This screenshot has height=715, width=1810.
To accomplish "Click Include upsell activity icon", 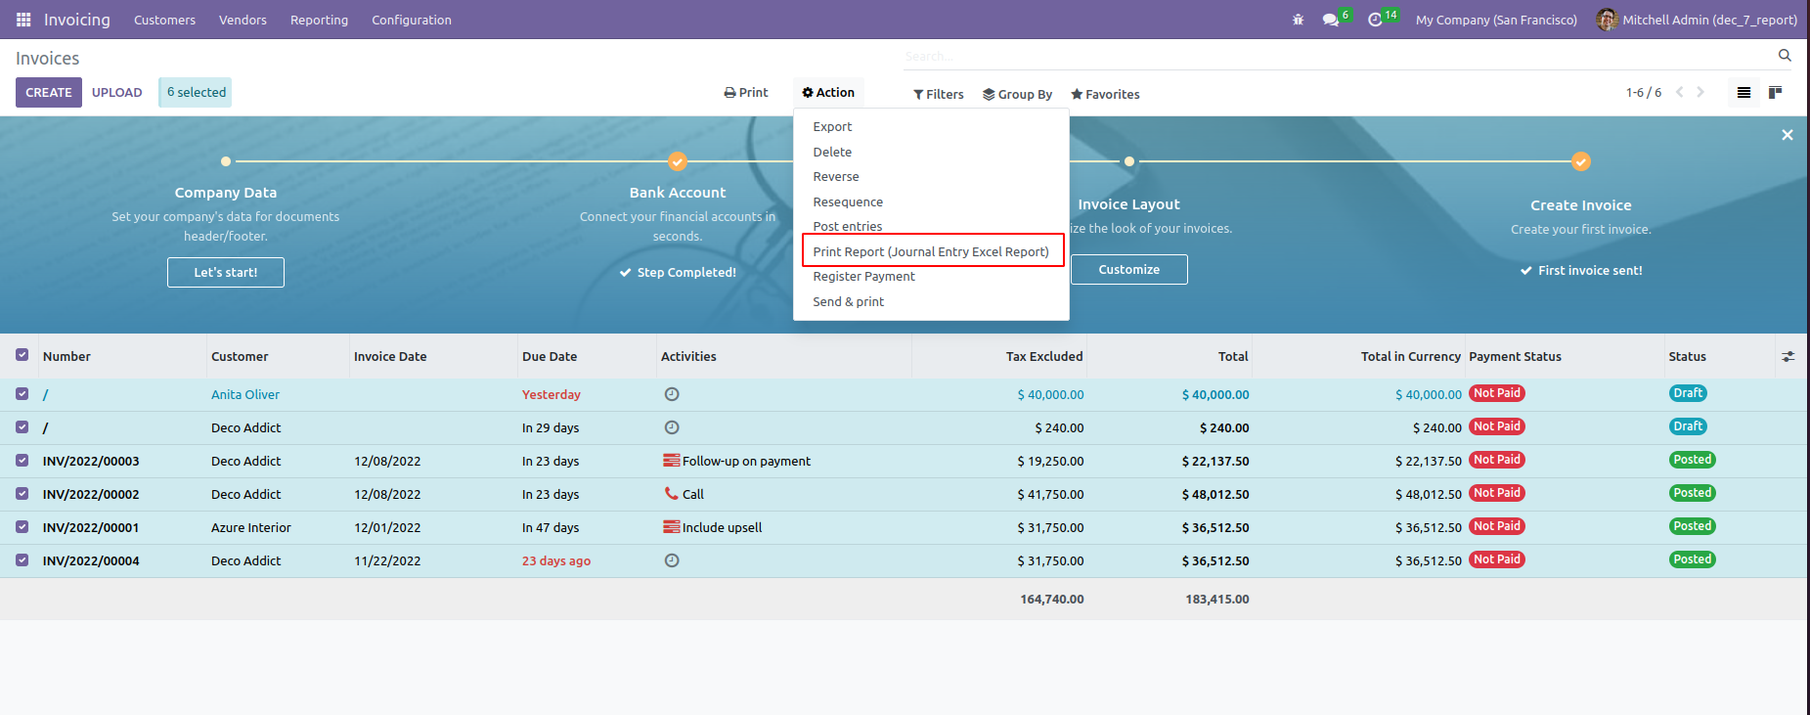I will click(x=672, y=527).
